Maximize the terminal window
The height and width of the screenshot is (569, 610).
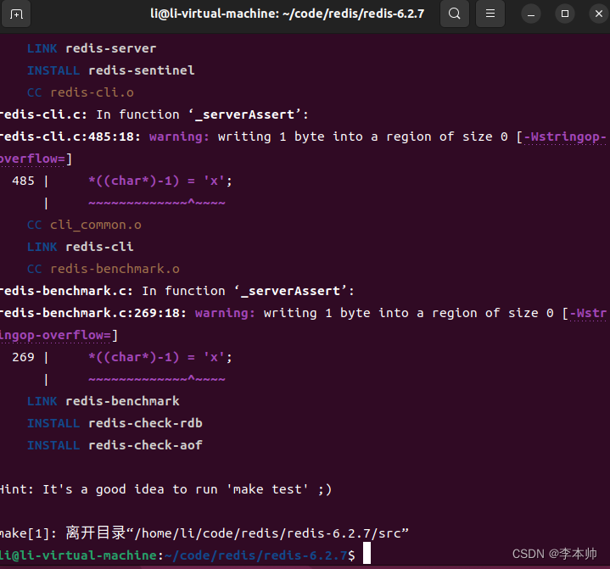tap(565, 14)
